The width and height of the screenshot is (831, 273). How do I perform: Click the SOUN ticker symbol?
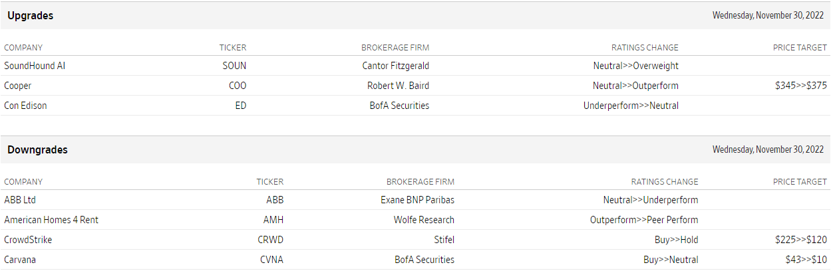point(234,66)
